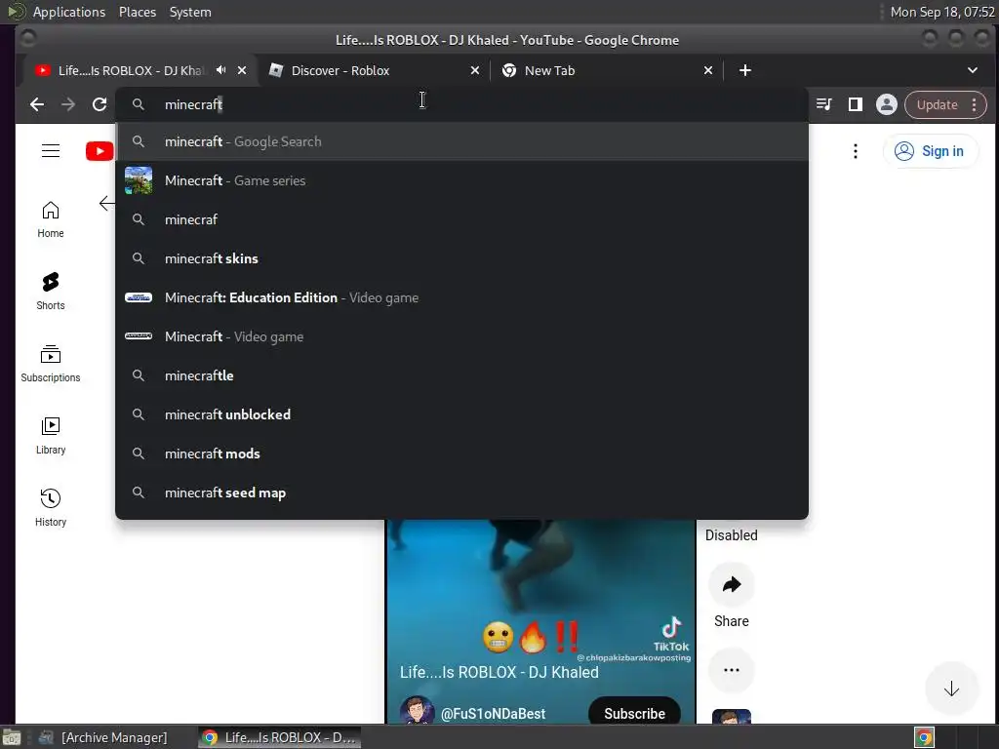Select the Life....Is ROBLOX YouTube tab
The image size is (999, 749).
point(131,70)
